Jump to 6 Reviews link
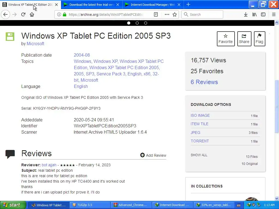 point(204,82)
